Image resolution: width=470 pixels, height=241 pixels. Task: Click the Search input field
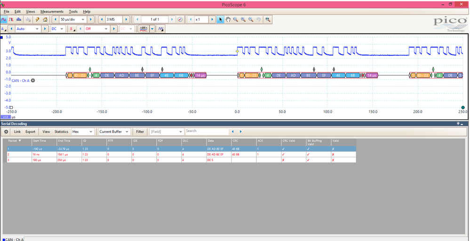pos(207,132)
